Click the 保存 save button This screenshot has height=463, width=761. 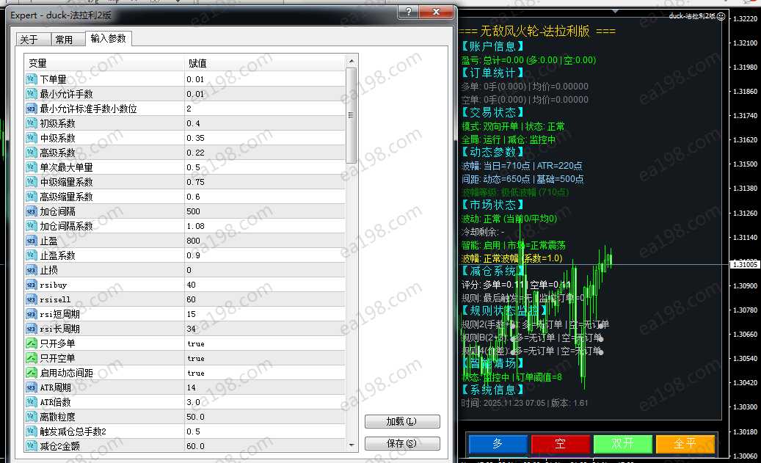coord(402,443)
